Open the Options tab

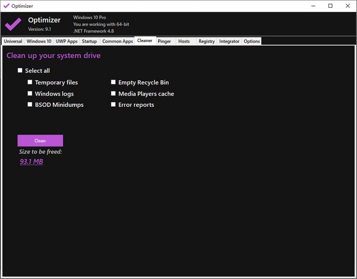[x=252, y=42]
